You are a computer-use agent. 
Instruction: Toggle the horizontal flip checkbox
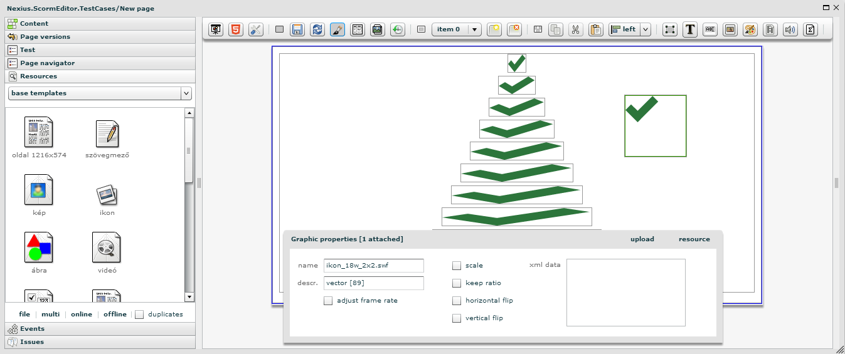457,301
